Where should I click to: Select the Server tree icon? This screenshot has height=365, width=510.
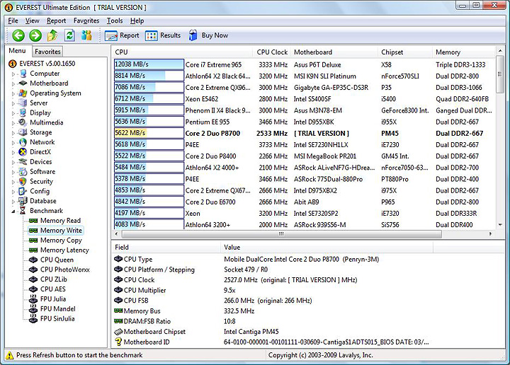tap(23, 103)
